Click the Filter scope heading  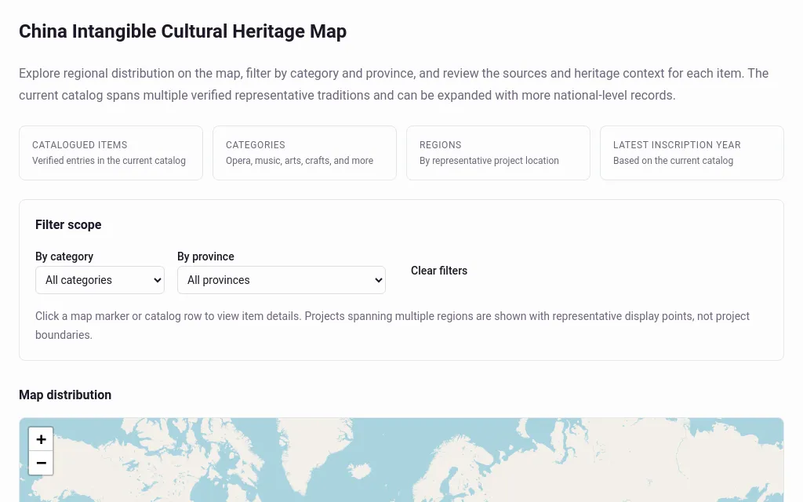click(68, 224)
